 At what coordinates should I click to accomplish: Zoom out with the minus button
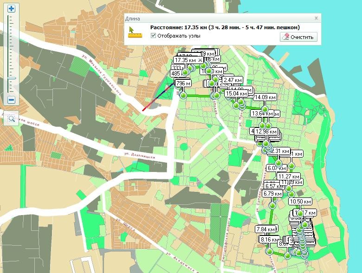[12, 100]
